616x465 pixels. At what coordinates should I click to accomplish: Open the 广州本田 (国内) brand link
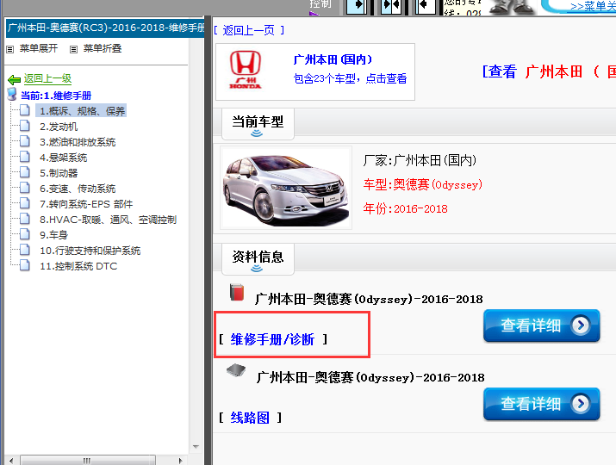pos(333,59)
